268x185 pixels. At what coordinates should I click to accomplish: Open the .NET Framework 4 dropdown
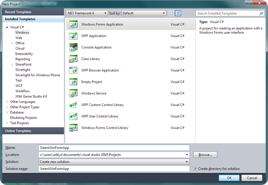87,13
